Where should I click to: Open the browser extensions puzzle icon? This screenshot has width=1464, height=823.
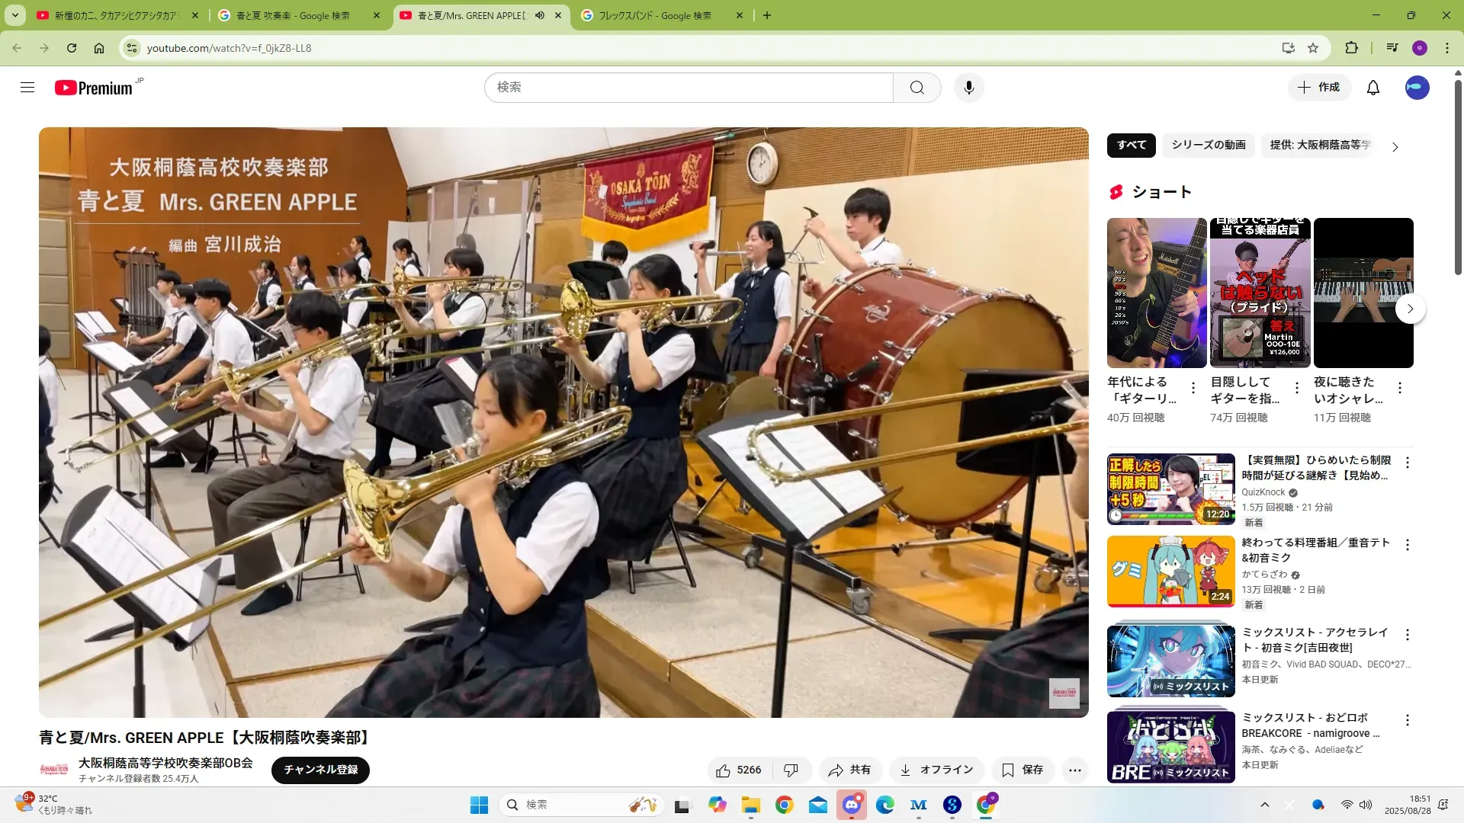1351,48
